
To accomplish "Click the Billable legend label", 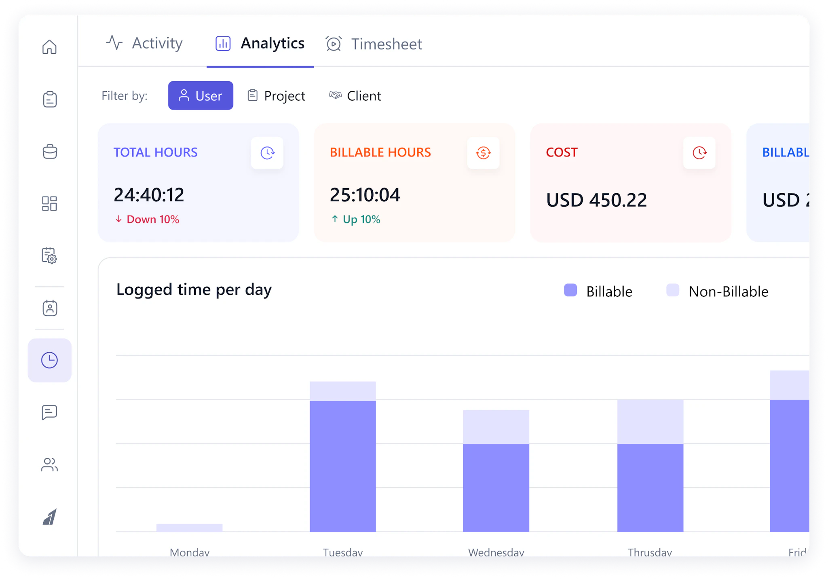I will 609,292.
